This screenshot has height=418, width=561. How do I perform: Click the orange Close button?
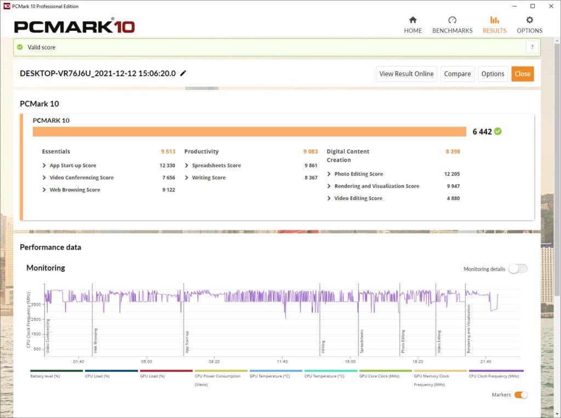pos(522,74)
